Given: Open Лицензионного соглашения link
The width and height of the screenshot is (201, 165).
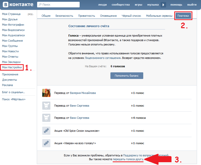Looking at the screenshot, I should coord(103,58).
